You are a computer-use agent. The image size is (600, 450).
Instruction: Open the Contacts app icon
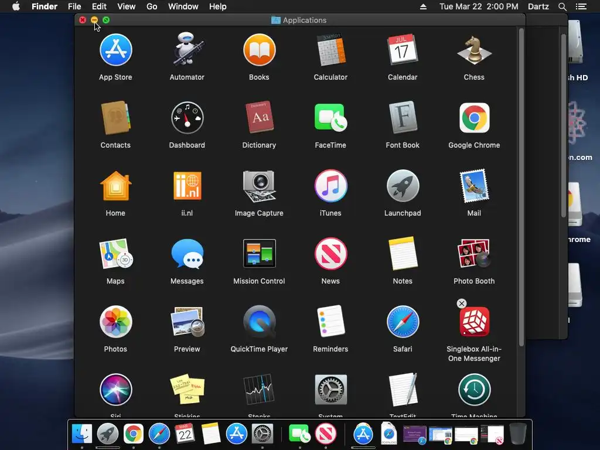[115, 117]
